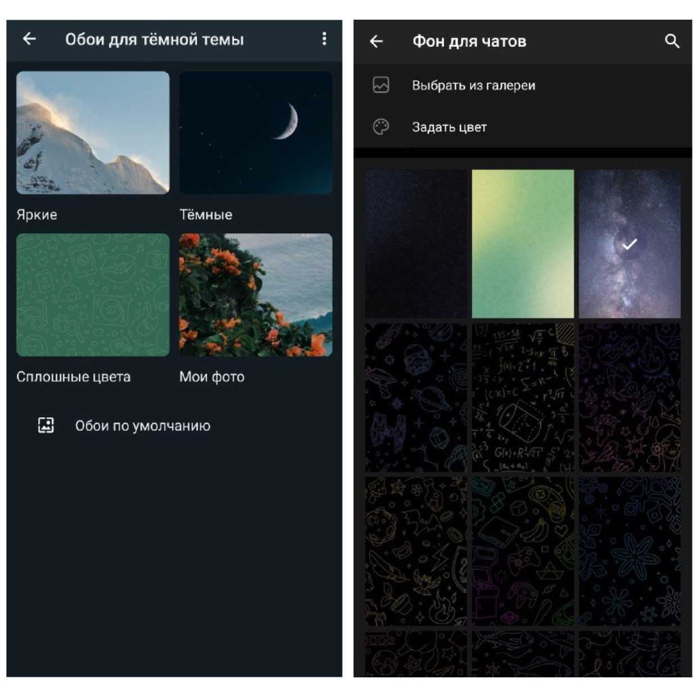Pick the game controller doodle pattern
Screen dimensions: 697x697
(523, 551)
